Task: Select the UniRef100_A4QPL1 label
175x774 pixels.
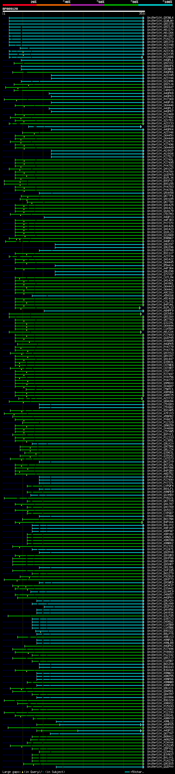Action: (x=160, y=60)
